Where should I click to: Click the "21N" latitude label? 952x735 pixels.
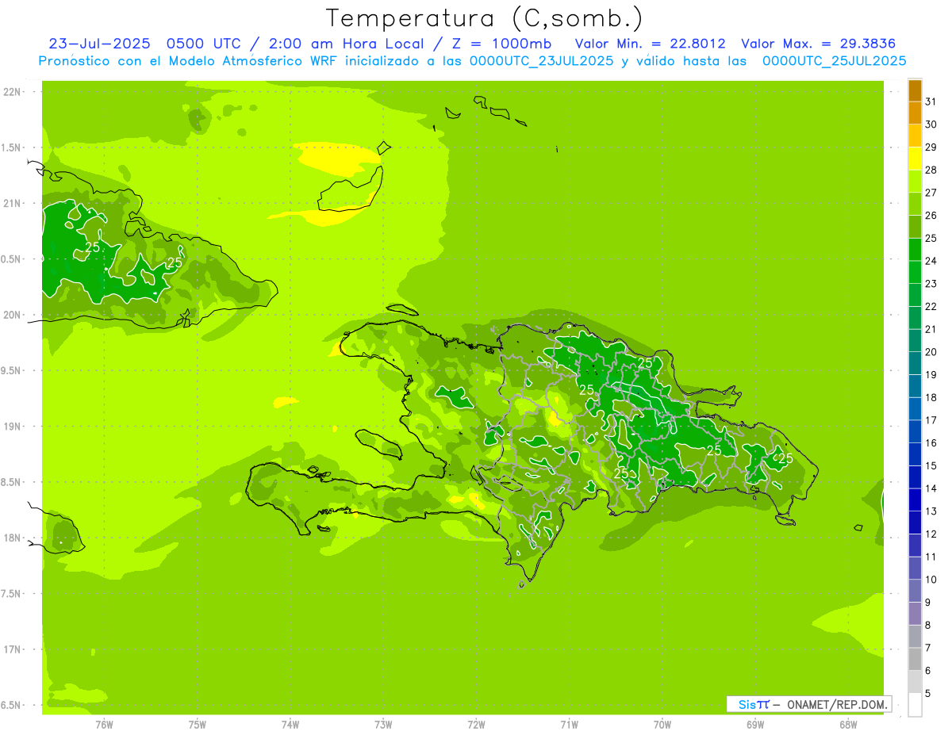tap(13, 203)
